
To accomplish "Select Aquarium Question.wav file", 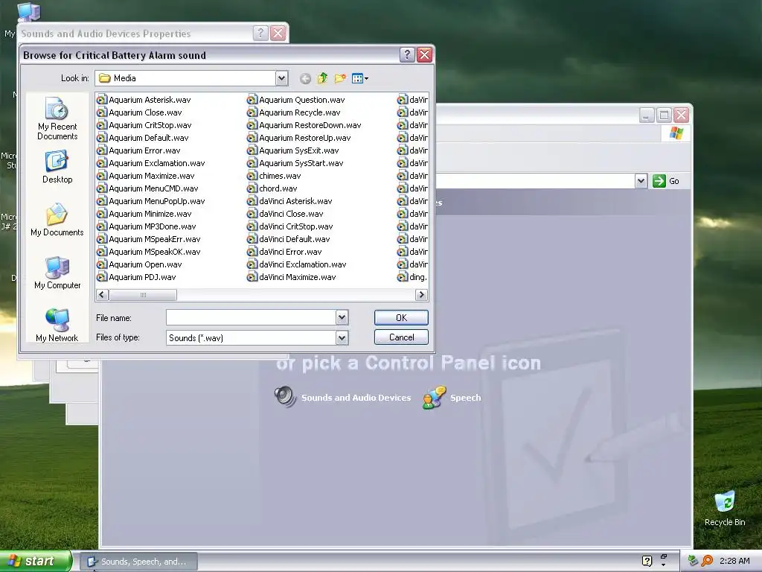I will 296,100.
